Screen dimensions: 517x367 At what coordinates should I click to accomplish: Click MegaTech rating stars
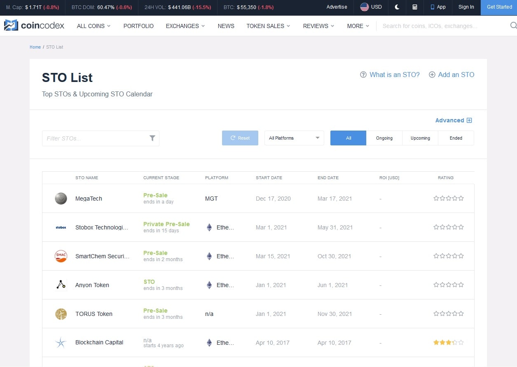point(449,198)
